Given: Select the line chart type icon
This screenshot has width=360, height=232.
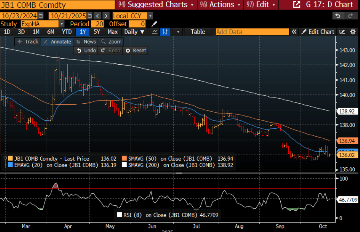Looking at the screenshot, I should 155,32.
